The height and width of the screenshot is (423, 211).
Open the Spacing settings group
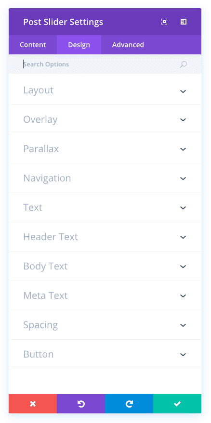pos(105,325)
